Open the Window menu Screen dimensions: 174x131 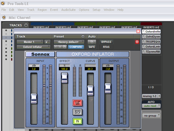109,10
